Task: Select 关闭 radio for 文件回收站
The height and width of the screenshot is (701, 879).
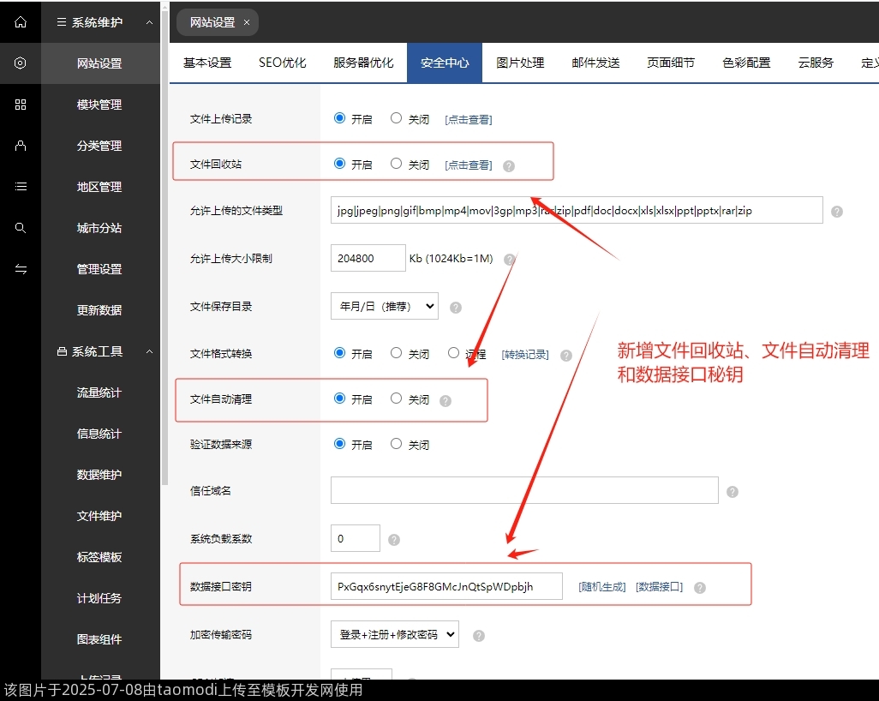Action: click(395, 165)
